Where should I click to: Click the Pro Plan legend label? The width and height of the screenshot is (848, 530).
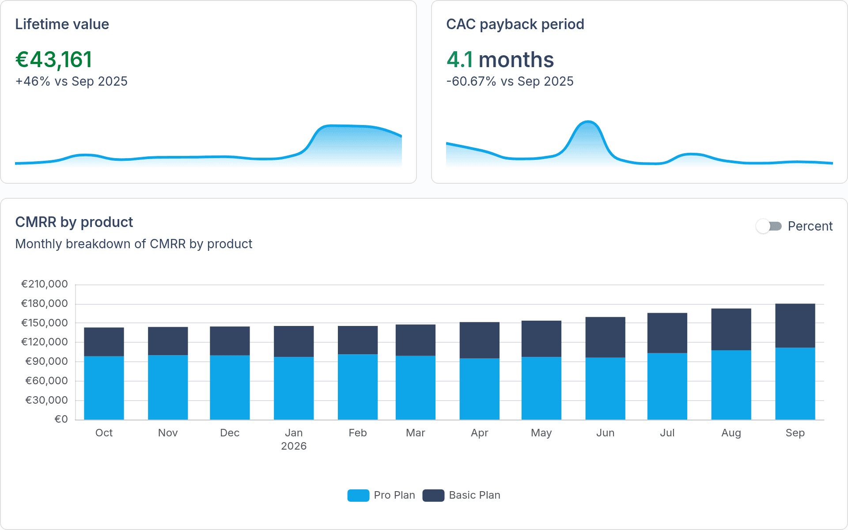tap(394, 495)
